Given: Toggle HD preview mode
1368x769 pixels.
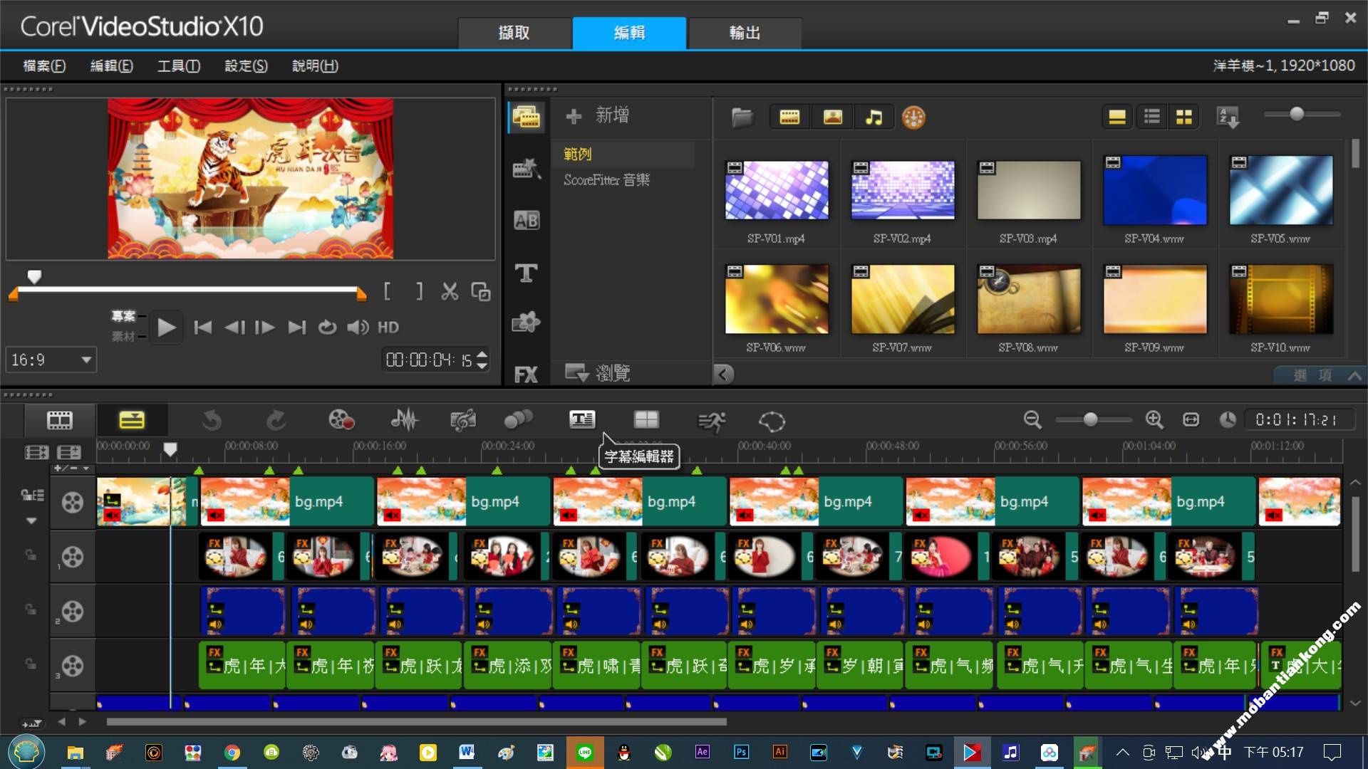Looking at the screenshot, I should [x=388, y=328].
